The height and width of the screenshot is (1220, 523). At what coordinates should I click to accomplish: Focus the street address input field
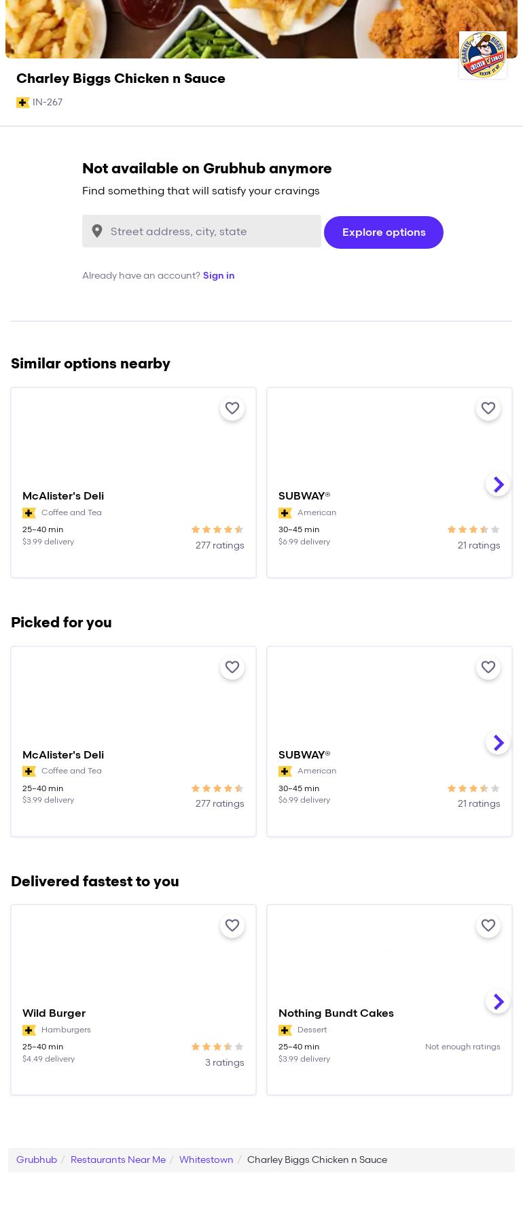(212, 231)
